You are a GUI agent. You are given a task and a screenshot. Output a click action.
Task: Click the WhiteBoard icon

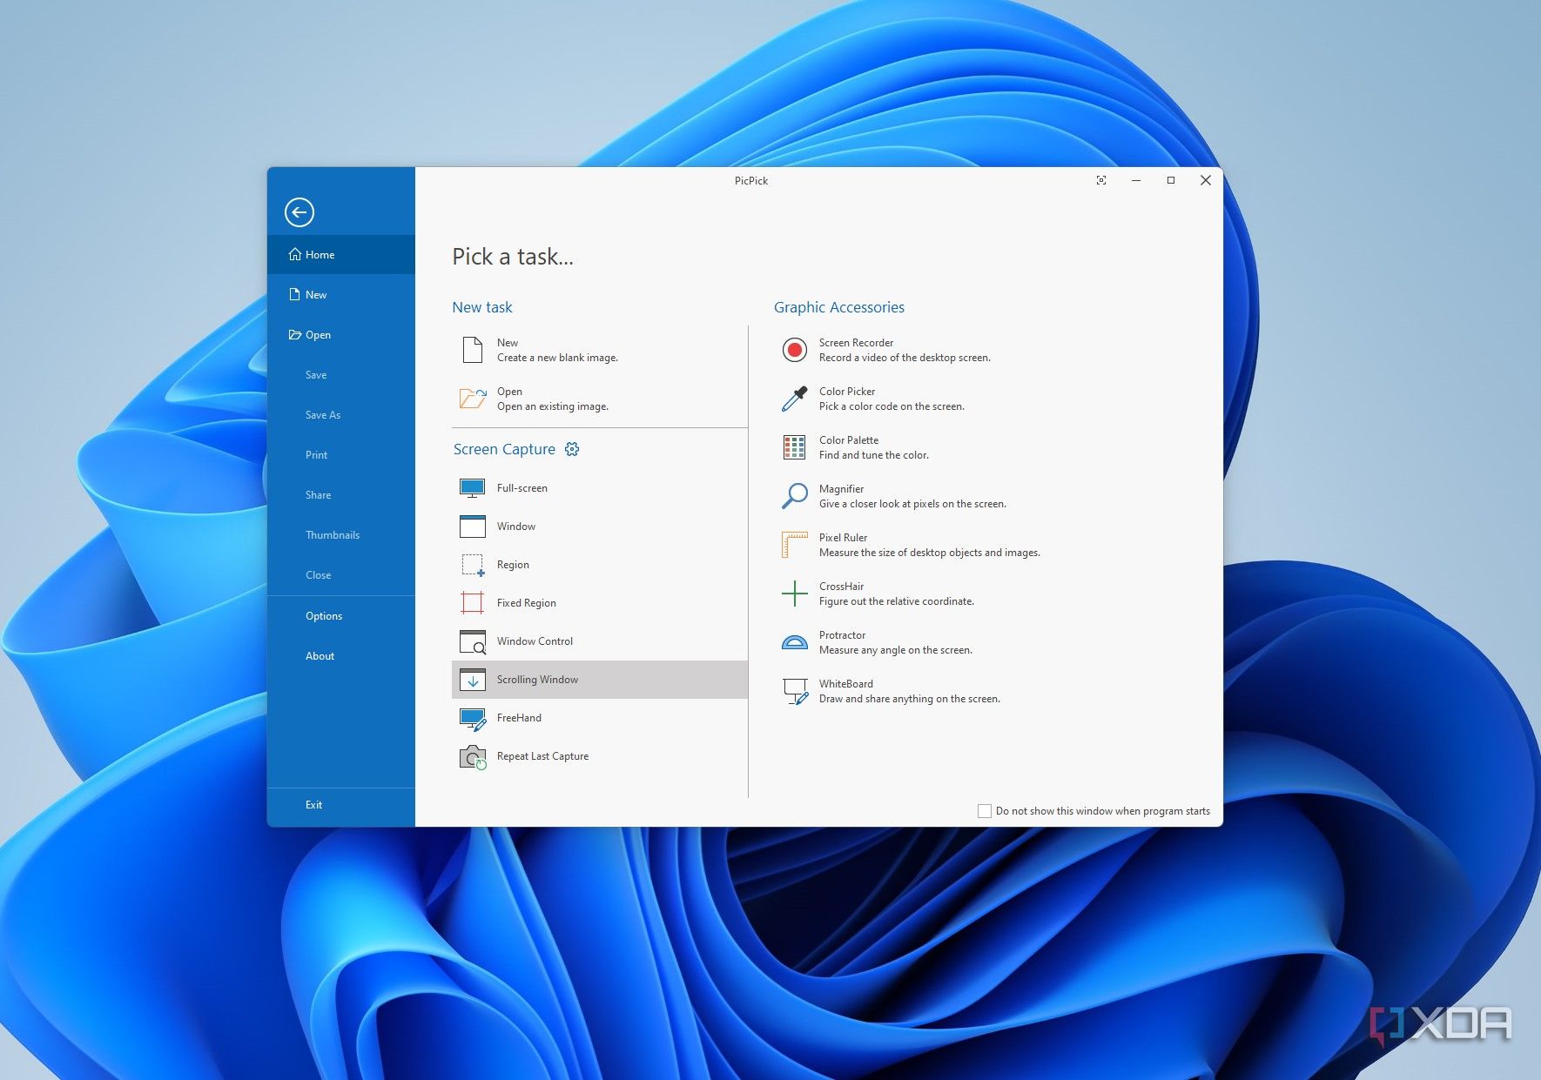tap(796, 691)
